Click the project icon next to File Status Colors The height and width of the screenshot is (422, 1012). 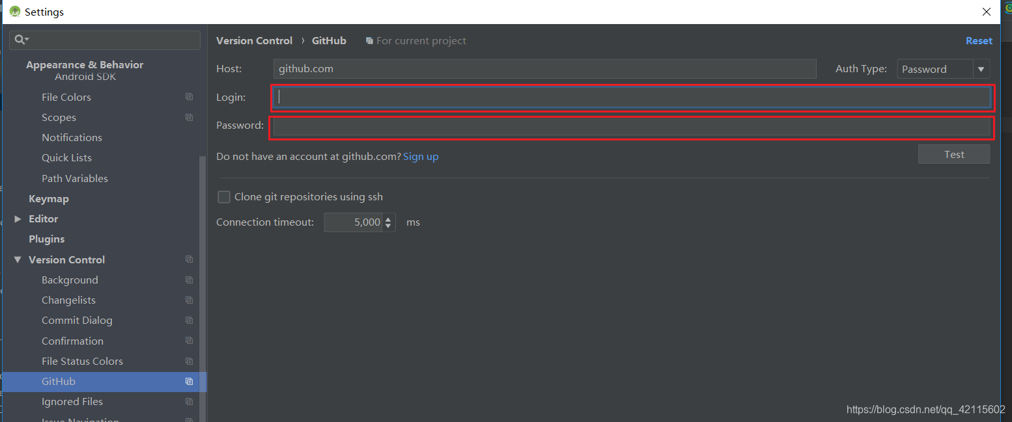pos(189,361)
